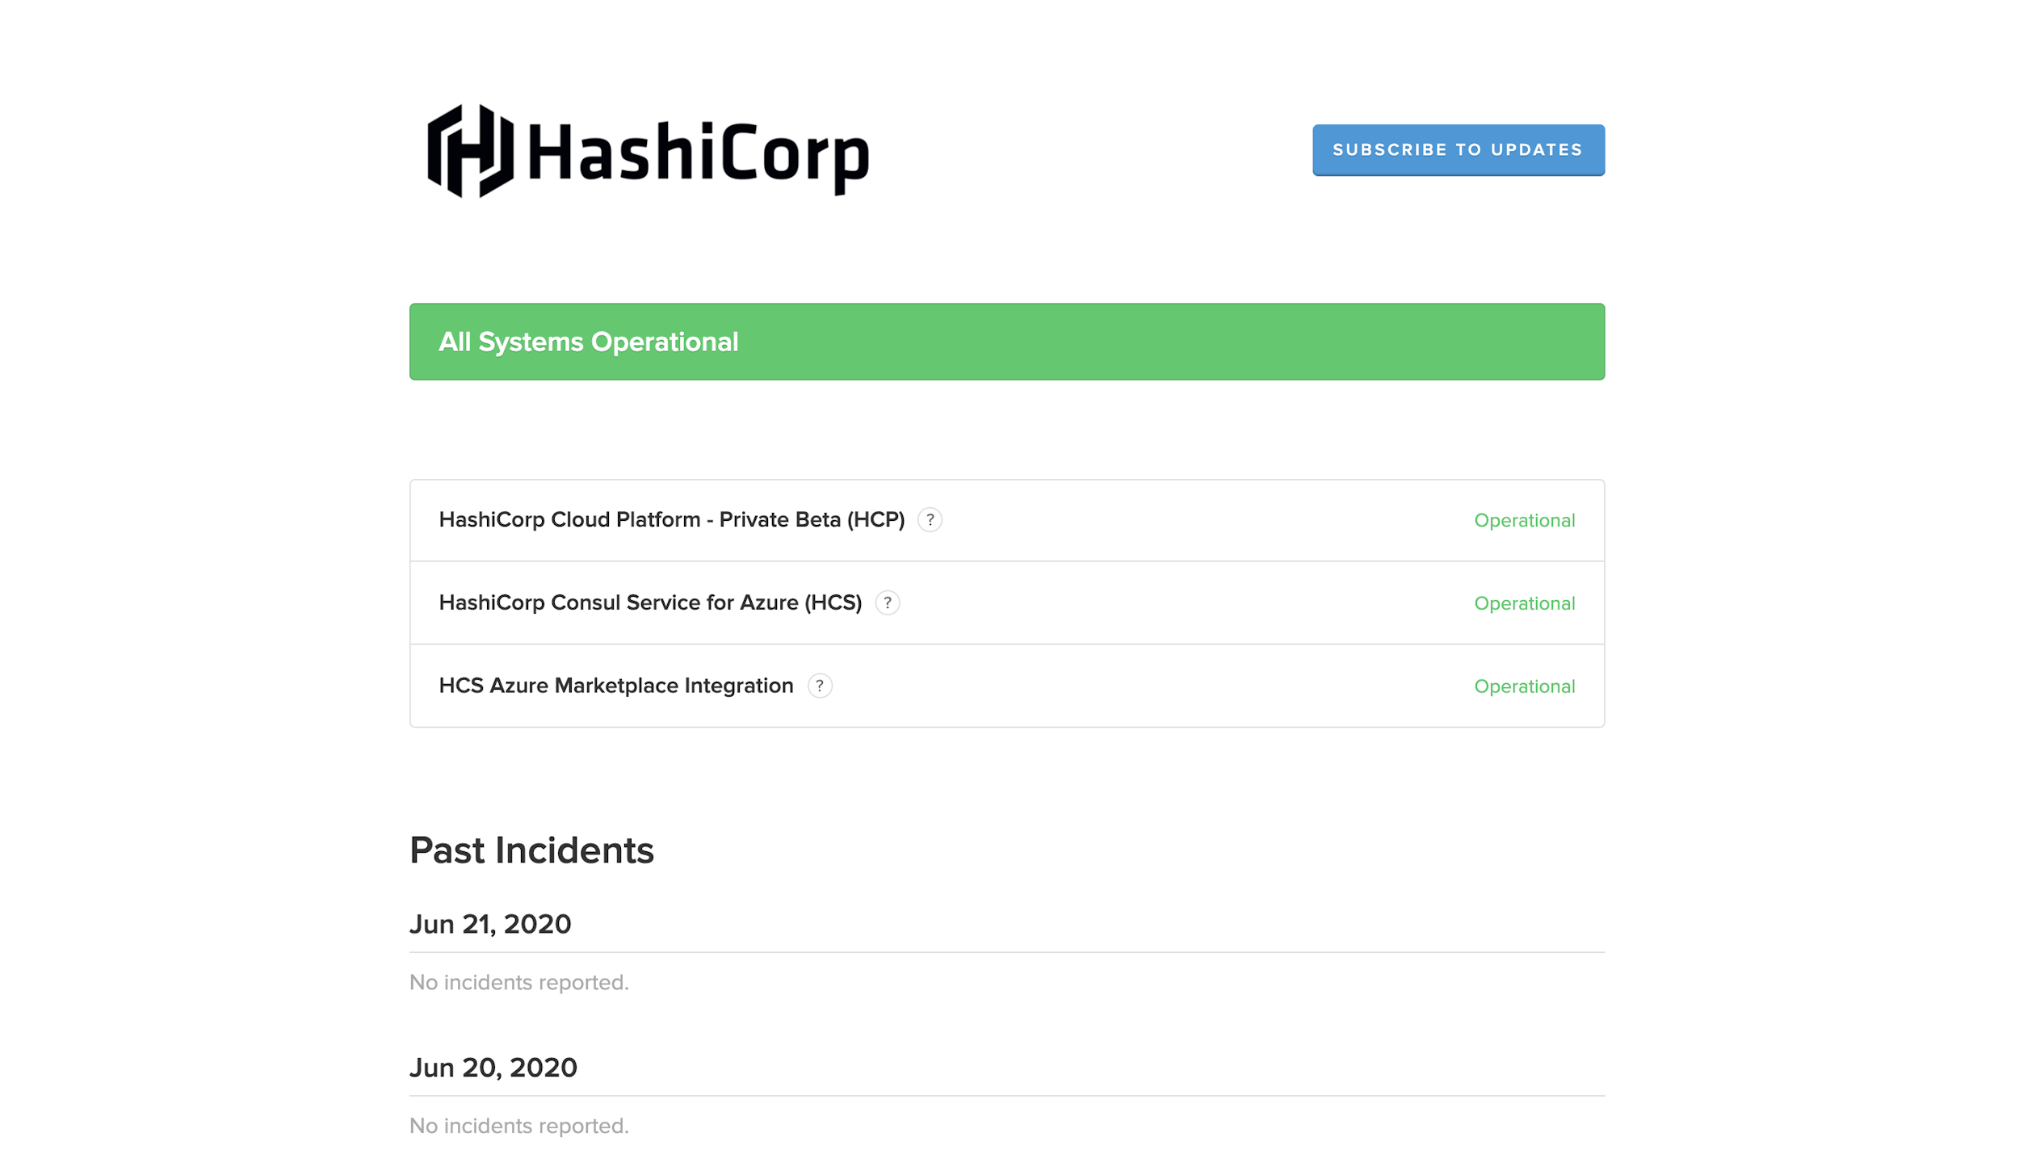2019x1150 pixels.
Task: Click the question mark beside HCS Azure Marketplace Integration
Action: pyautogui.click(x=820, y=686)
